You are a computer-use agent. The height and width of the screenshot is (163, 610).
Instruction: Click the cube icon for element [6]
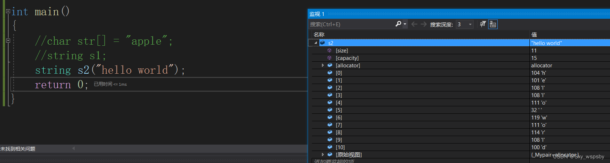pyautogui.click(x=330, y=117)
